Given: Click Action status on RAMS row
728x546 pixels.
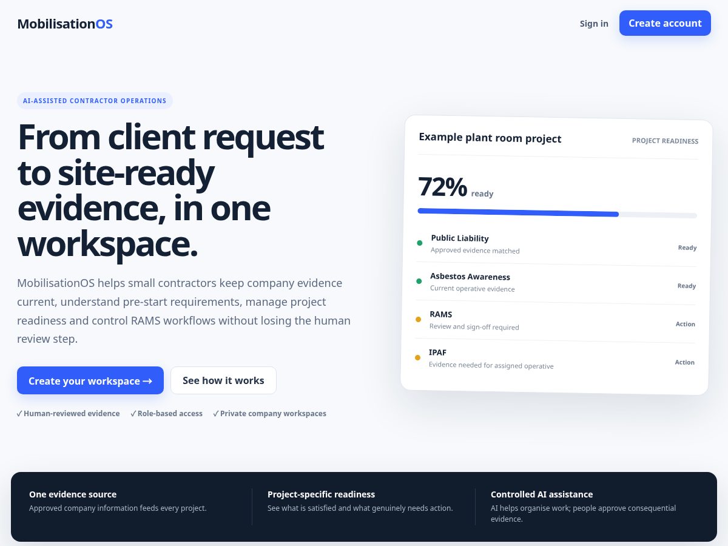Looking at the screenshot, I should (x=686, y=324).
